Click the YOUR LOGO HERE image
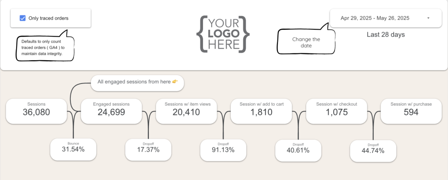The height and width of the screenshot is (180, 448). pyautogui.click(x=224, y=34)
